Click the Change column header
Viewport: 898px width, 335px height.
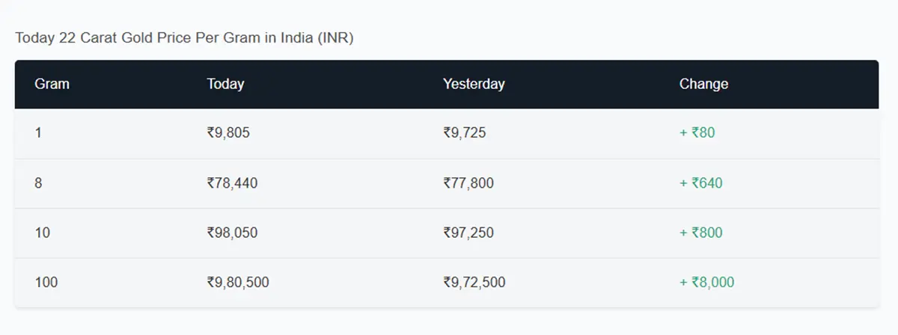[703, 84]
